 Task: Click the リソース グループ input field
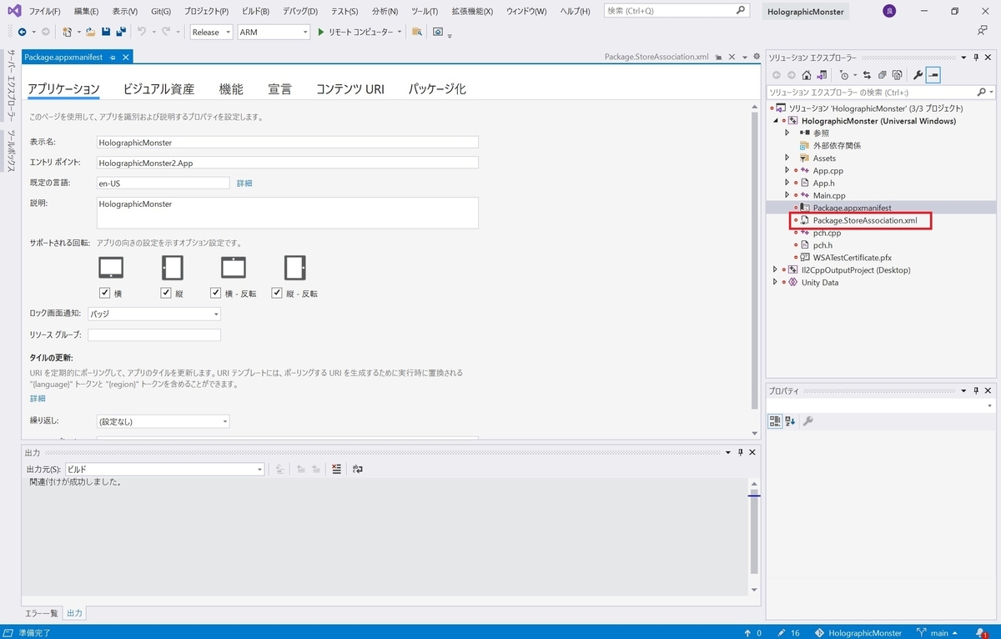[x=154, y=335]
